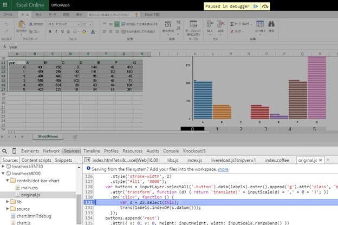
Task: Toggle breakpoint on line 131
Action: (89, 202)
